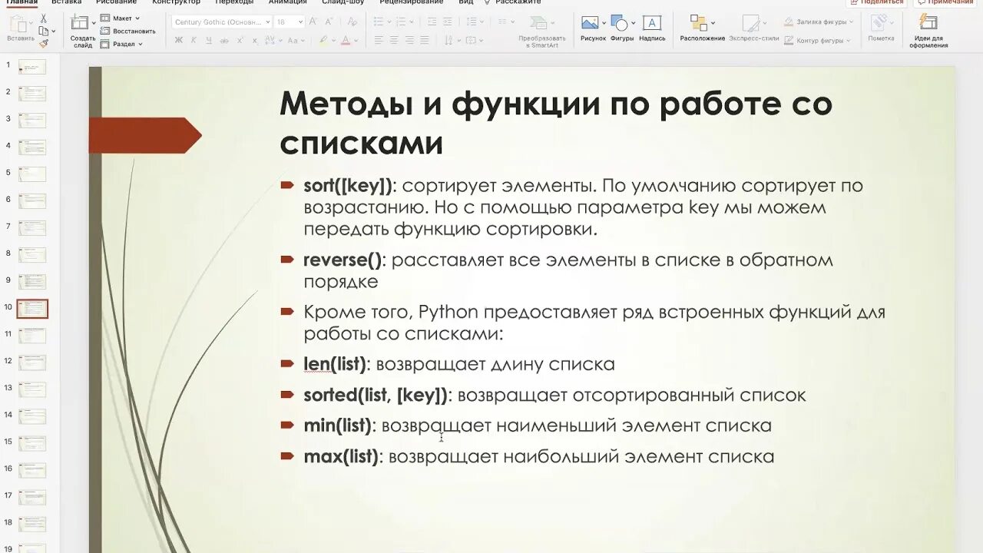This screenshot has height=553, width=983.
Task: Increase font size with large A icon
Action: pos(313,22)
